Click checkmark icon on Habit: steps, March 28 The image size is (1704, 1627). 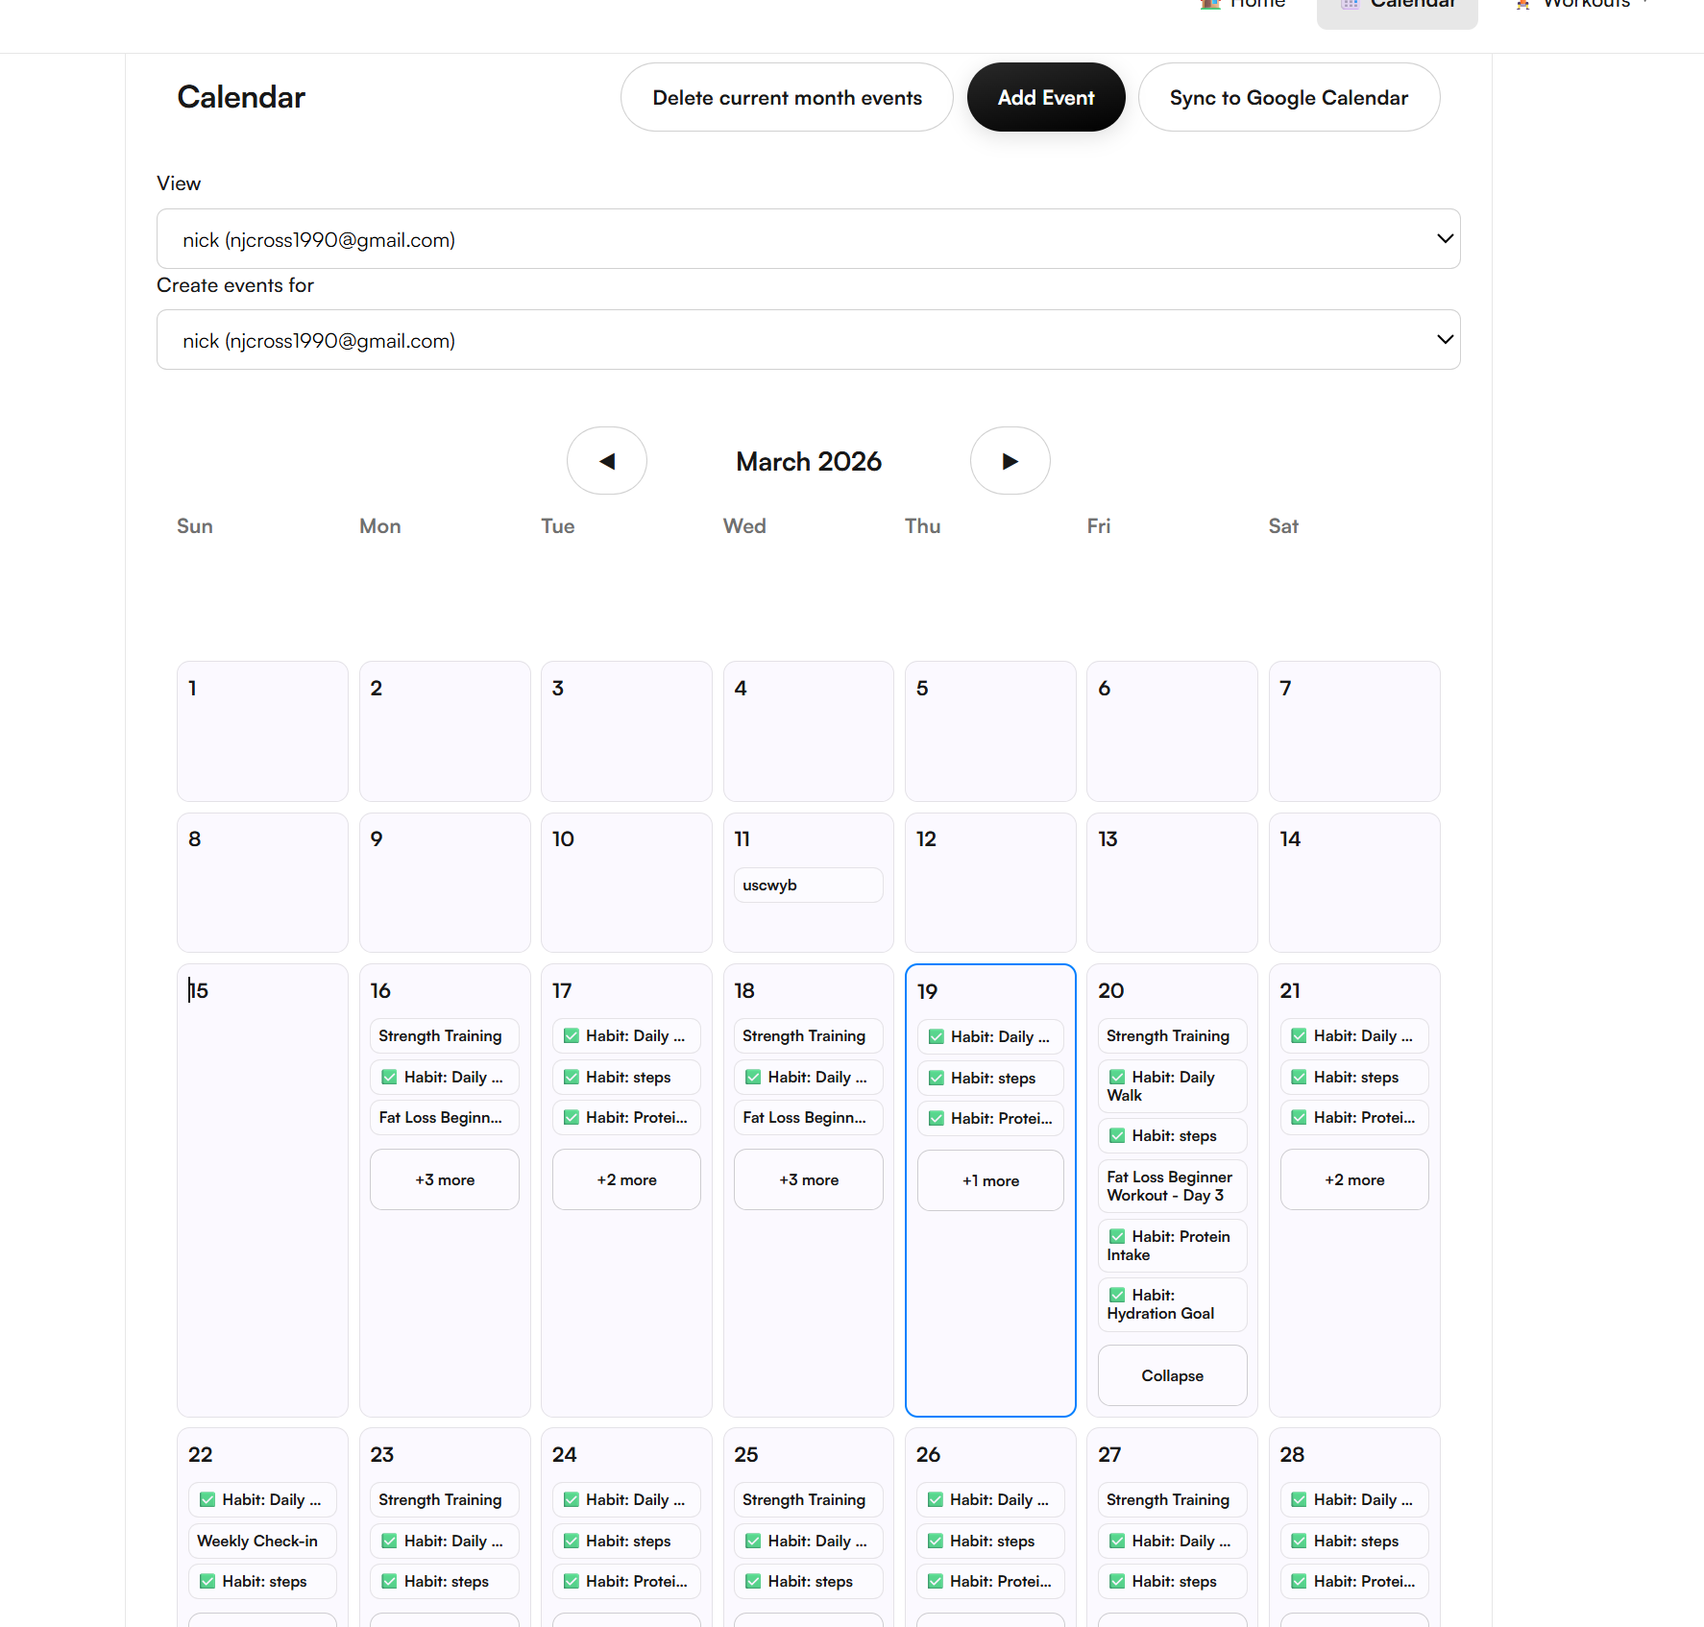1299,1541
